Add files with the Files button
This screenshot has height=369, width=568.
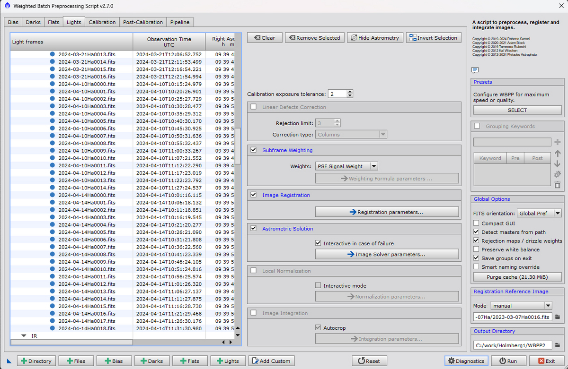(76, 361)
